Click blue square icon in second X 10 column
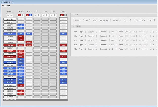The height and width of the screenshot is (107, 158). pos(30,15)
